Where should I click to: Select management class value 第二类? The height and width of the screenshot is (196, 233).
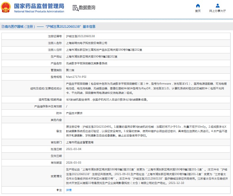click(70, 70)
